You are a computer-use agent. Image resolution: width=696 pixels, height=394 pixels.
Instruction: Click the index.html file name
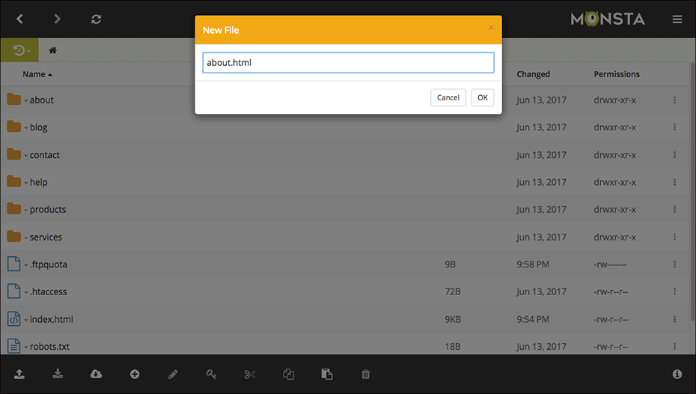pos(52,319)
